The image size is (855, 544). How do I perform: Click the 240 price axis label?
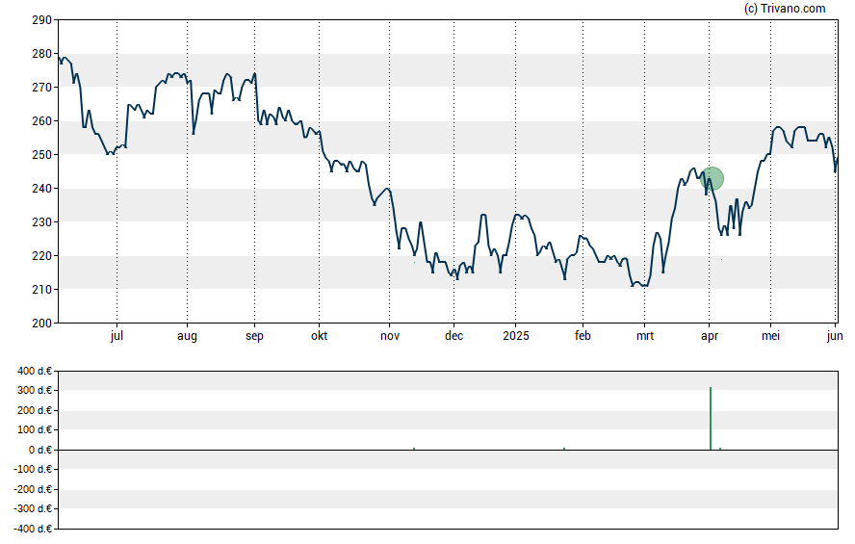coord(41,189)
